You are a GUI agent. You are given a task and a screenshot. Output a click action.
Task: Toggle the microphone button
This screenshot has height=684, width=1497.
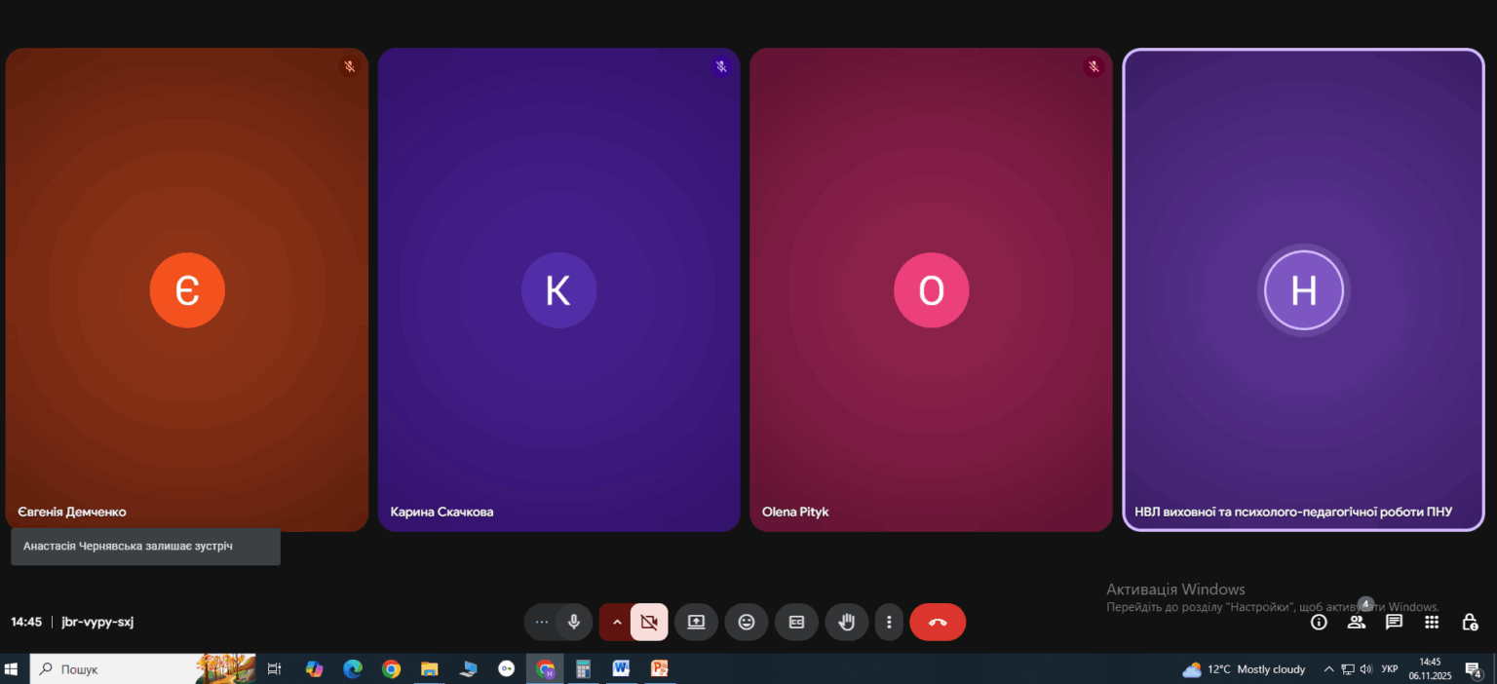574,622
